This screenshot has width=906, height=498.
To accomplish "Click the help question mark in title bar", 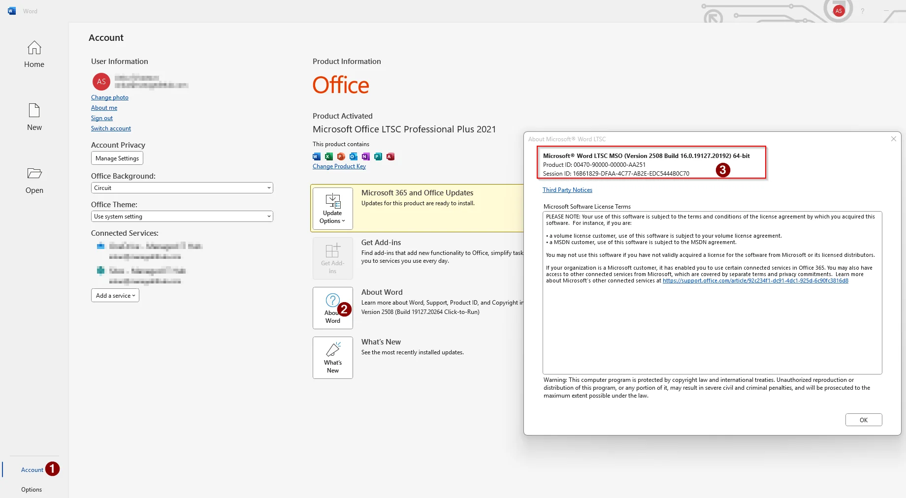I will click(x=862, y=11).
